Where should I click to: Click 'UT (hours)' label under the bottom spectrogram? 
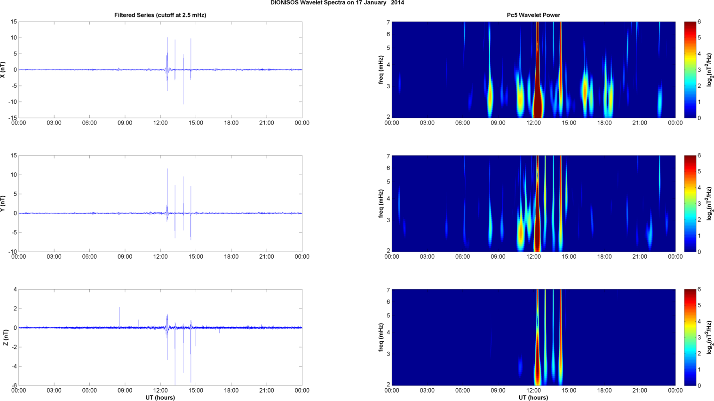(x=533, y=397)
